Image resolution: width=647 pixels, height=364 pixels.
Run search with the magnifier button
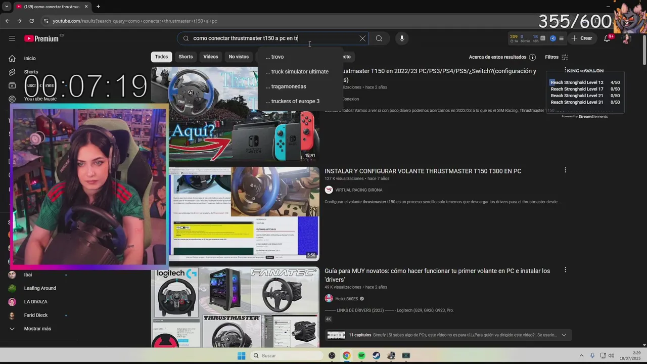pyautogui.click(x=379, y=38)
